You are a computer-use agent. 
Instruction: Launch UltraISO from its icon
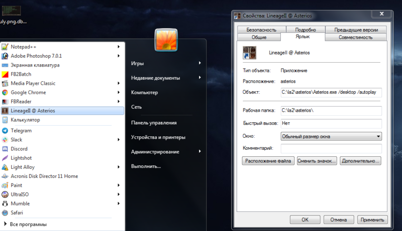(x=5, y=194)
